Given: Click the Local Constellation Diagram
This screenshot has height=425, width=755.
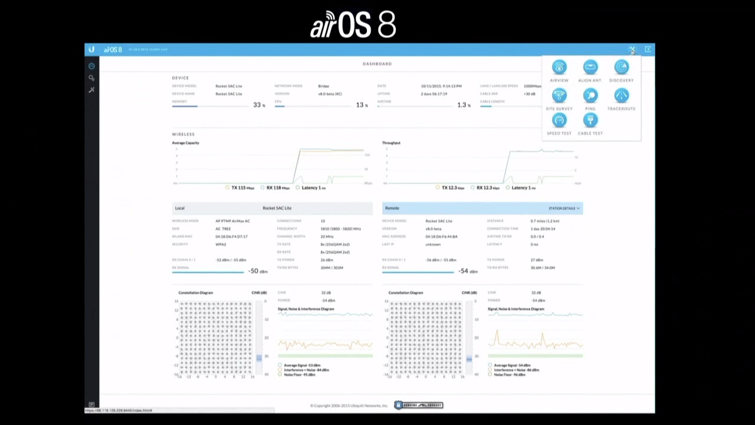Looking at the screenshot, I should coord(215,338).
